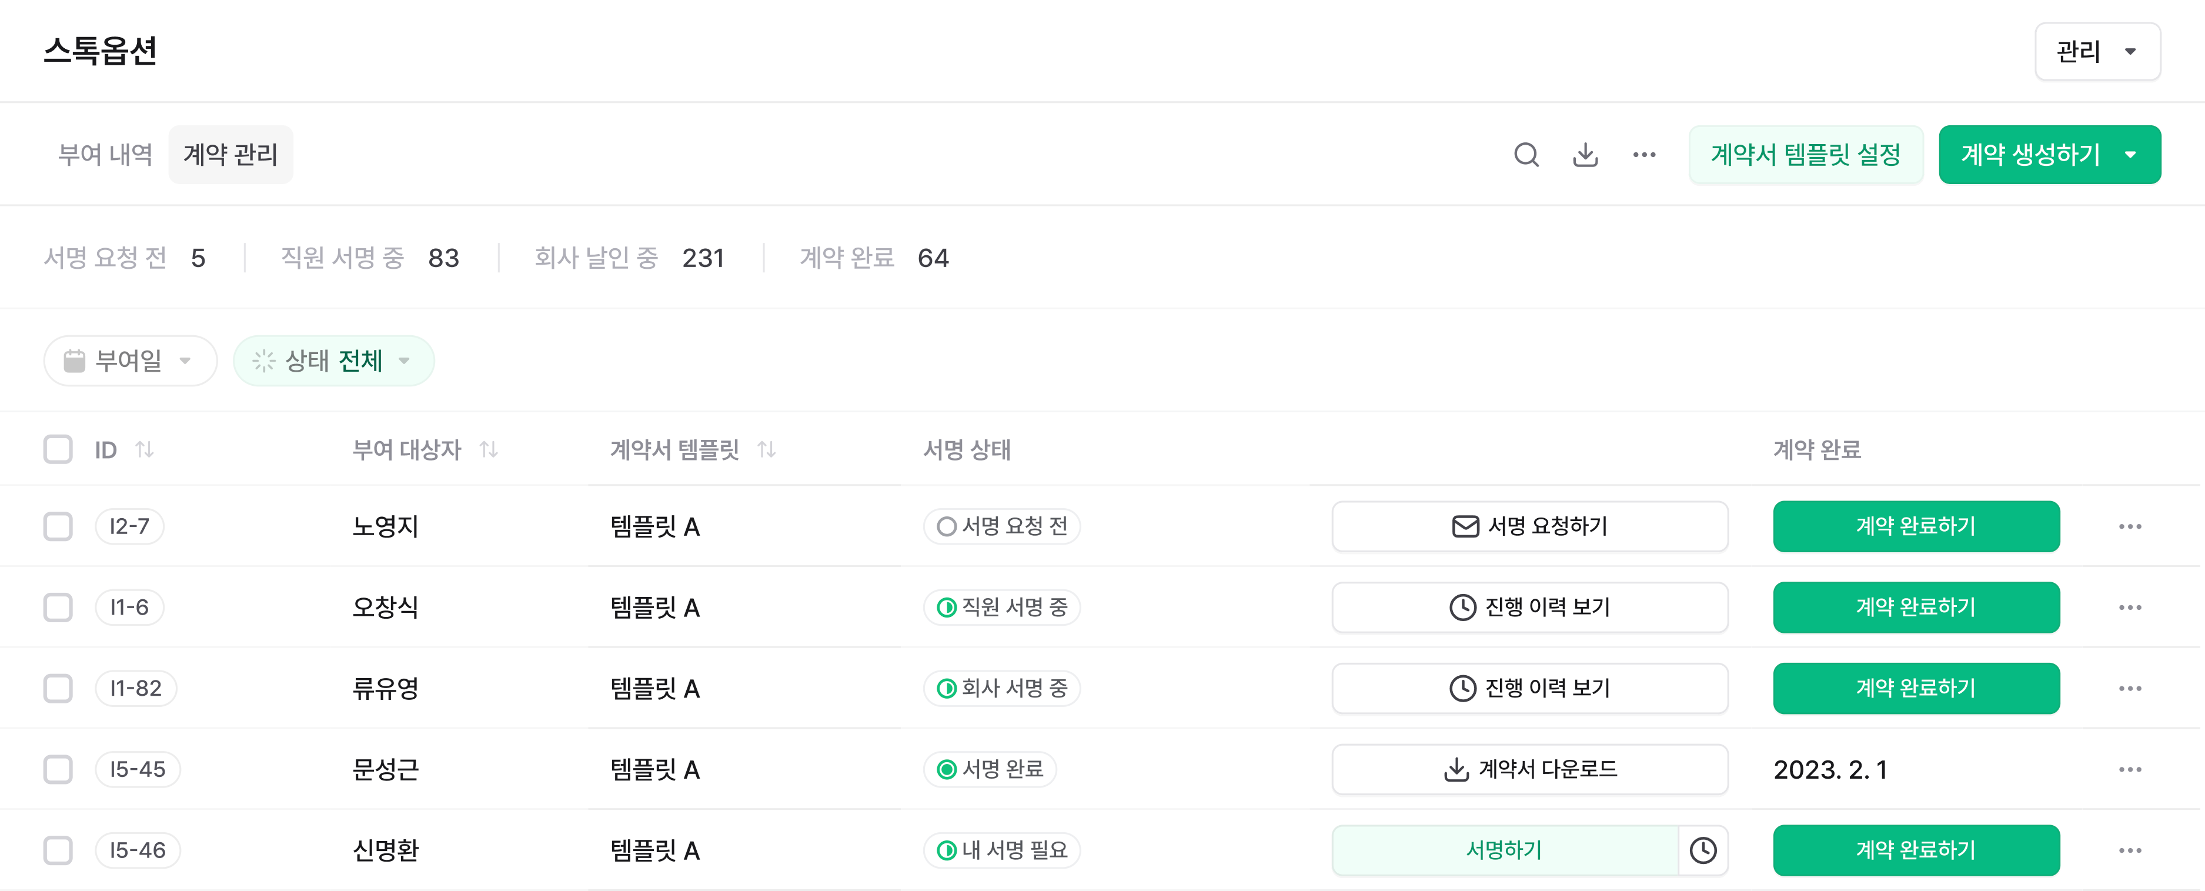Viewport: 2205px width, 891px height.
Task: Open more options for row I1-6
Action: (2130, 608)
